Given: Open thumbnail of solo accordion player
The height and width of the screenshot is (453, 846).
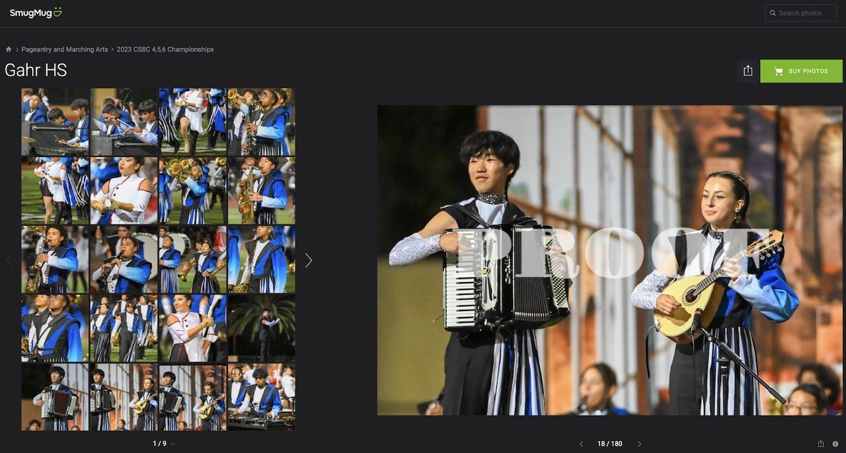Looking at the screenshot, I should click(x=55, y=397).
